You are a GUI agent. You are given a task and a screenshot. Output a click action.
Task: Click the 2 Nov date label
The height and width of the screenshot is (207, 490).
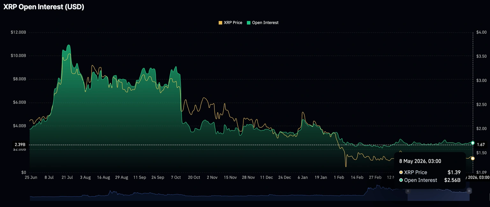[212, 177]
